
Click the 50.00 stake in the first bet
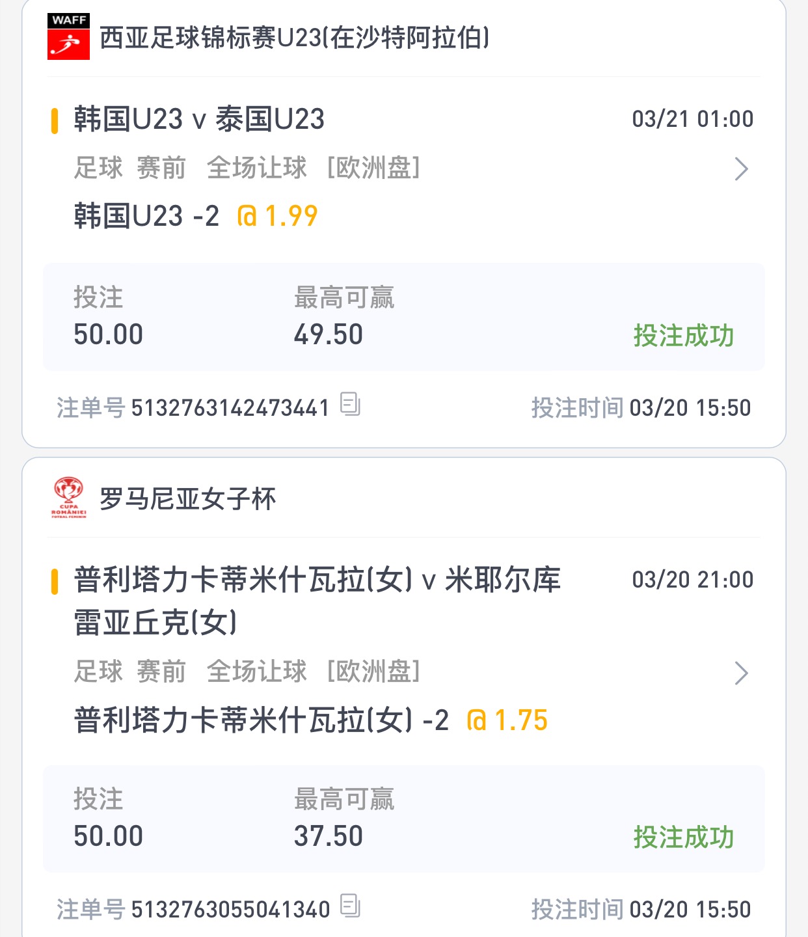[108, 334]
